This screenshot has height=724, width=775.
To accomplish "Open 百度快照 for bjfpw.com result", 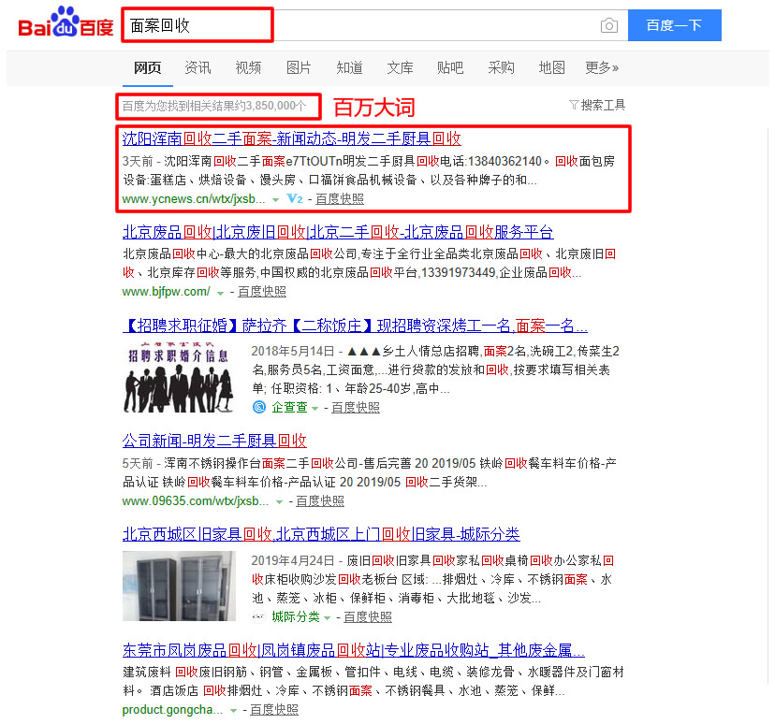I will 262,292.
